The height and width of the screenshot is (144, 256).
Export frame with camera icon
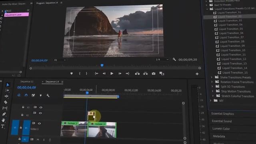pos(154,74)
